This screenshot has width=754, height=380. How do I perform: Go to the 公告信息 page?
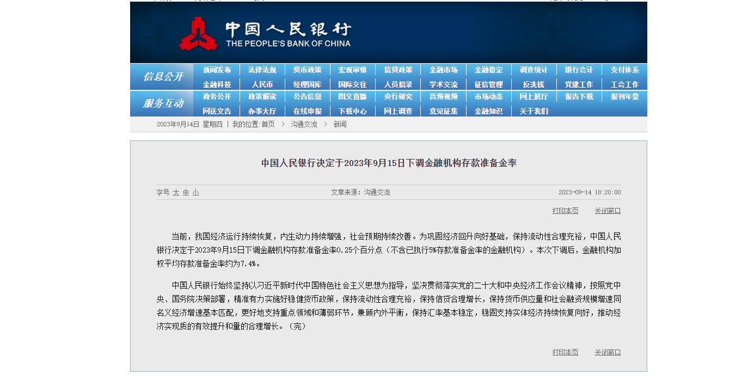[307, 97]
